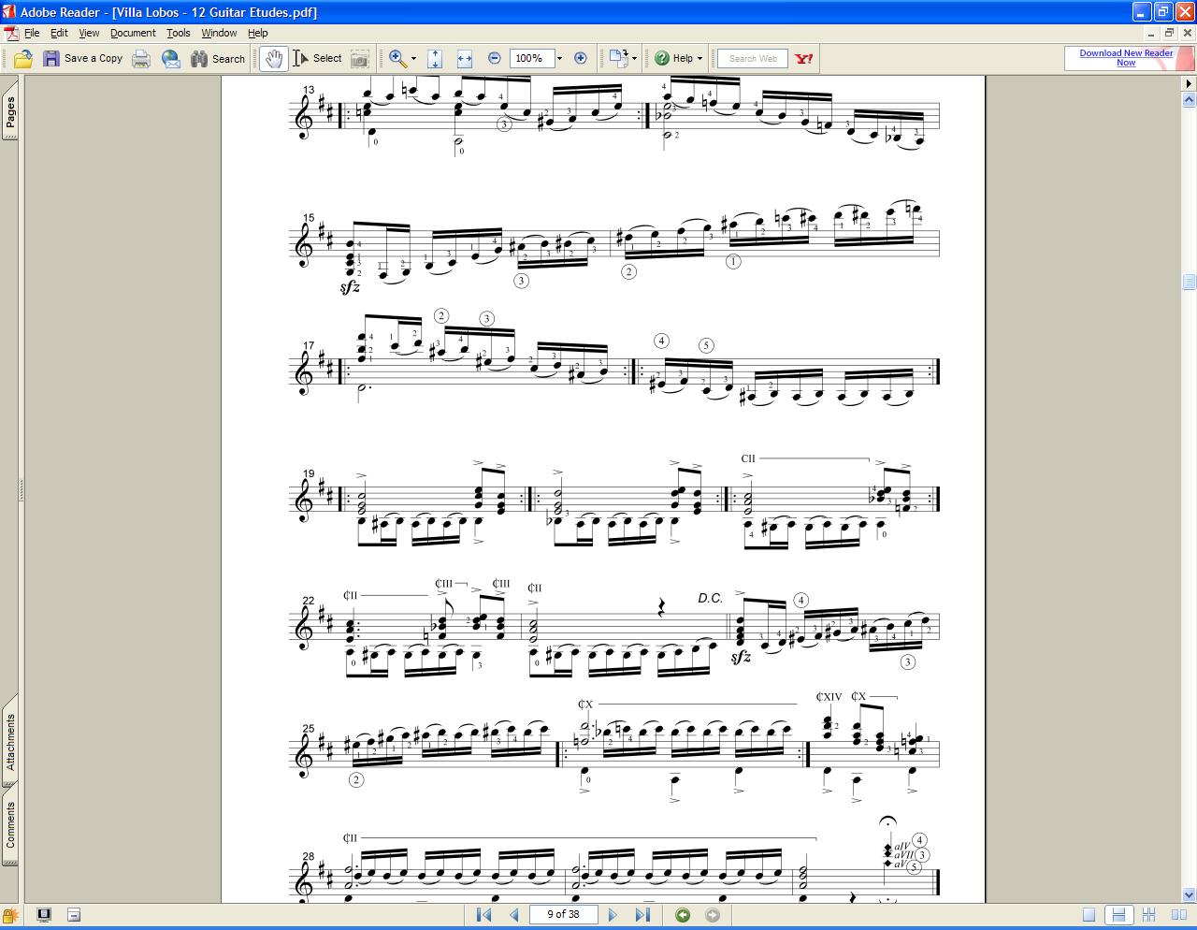Switch to Single Page layout
1197x930 pixels.
point(1089,915)
